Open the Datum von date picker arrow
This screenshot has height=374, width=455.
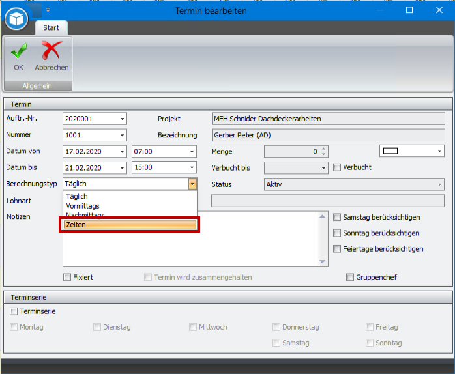pos(122,152)
